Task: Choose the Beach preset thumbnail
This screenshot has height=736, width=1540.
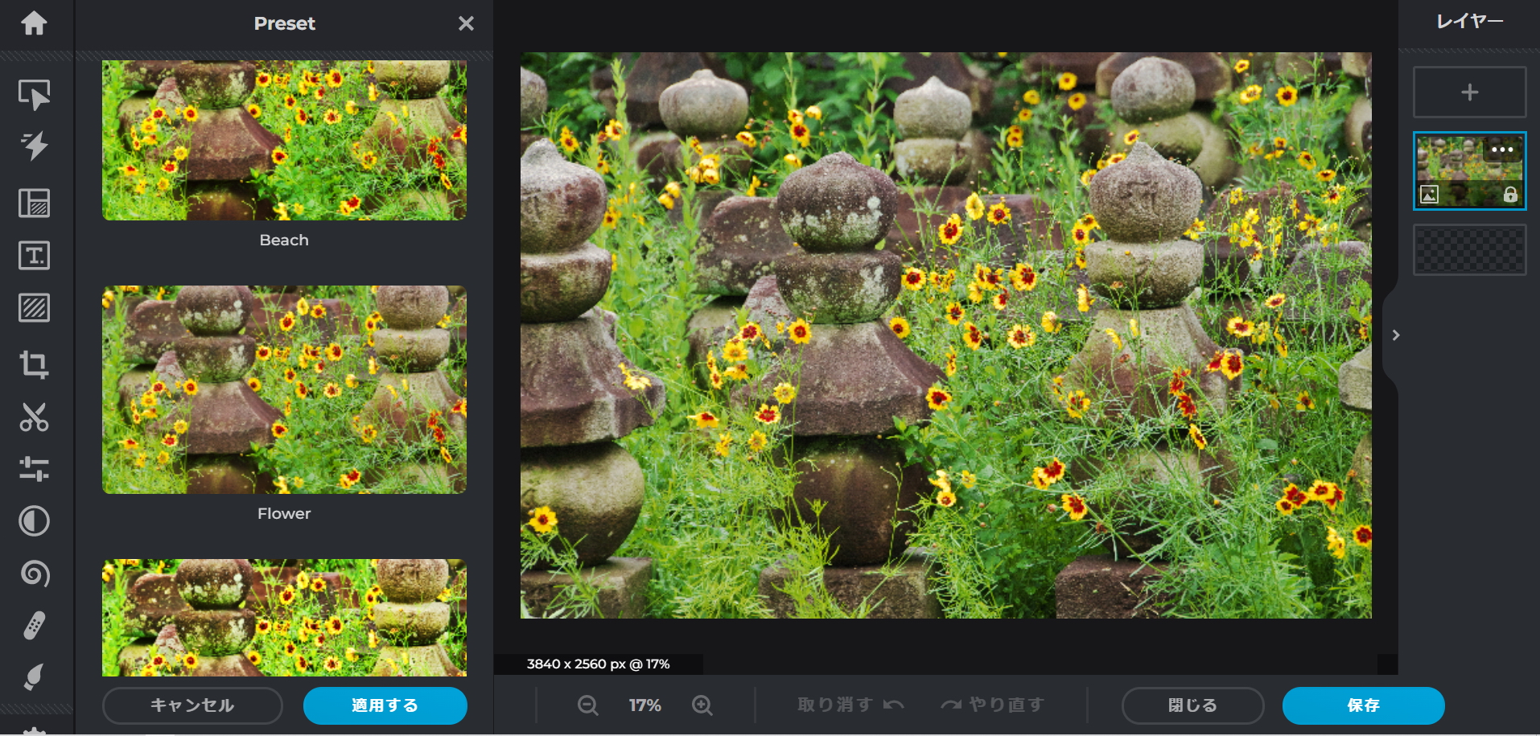Action: pos(284,140)
